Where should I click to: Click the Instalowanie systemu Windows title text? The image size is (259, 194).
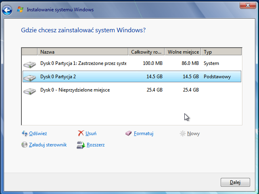pyautogui.click(x=60, y=10)
